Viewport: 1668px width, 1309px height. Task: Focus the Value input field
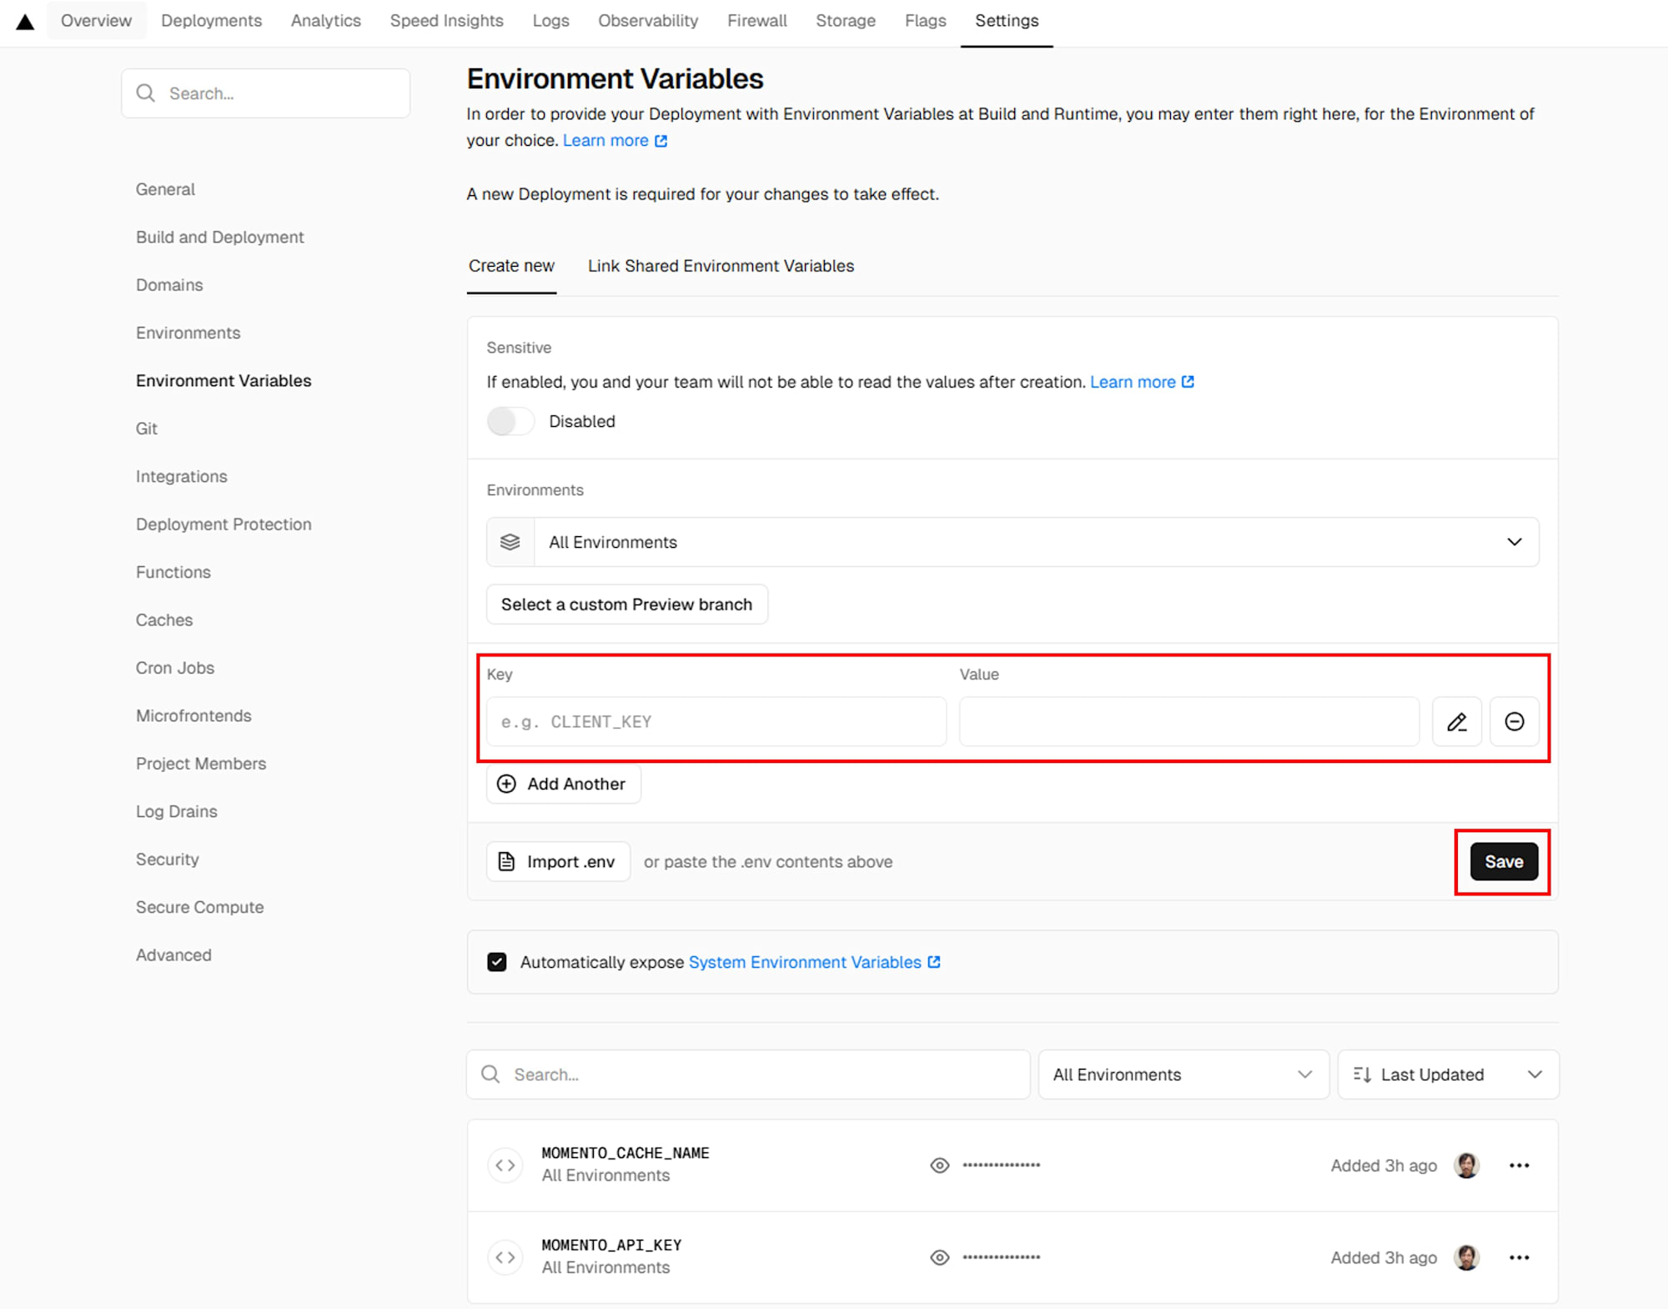(1188, 722)
